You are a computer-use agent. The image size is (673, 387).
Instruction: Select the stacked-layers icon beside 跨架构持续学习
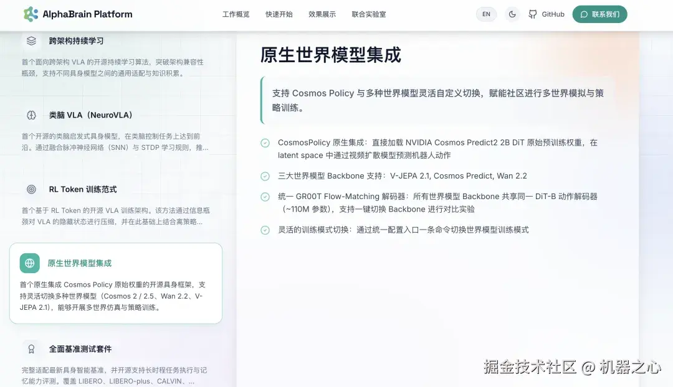(31, 40)
